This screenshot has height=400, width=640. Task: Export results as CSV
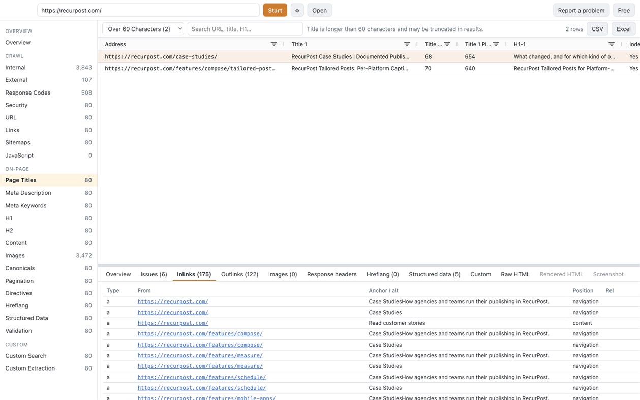[x=597, y=29]
